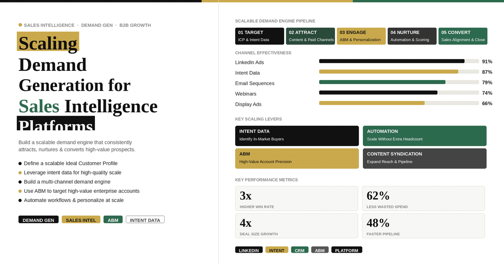The image size is (504, 264).
Task: Open the ABM High-Value Account Precision card
Action: pyautogui.click(x=297, y=158)
